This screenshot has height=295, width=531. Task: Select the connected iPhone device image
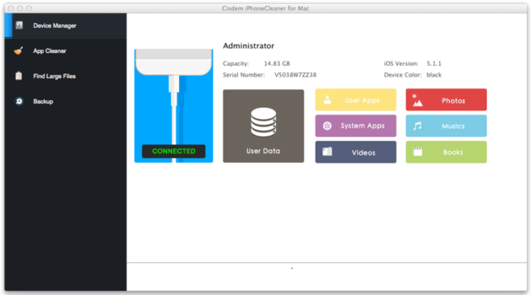[174, 97]
